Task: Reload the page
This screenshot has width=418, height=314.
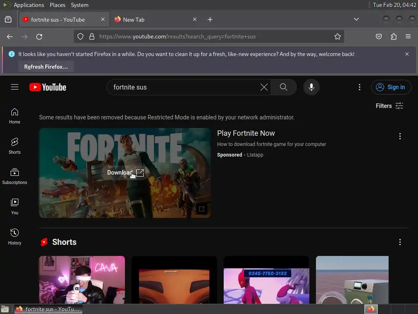Action: pos(39,36)
